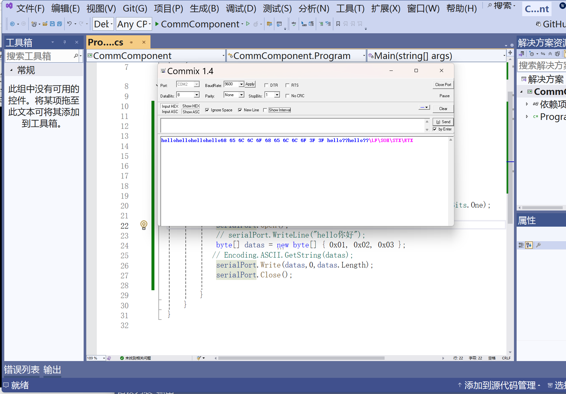Screen dimensions: 566x394
Task: Click the horizontal scrollbar in Solution Explorer
Action: tap(542, 208)
